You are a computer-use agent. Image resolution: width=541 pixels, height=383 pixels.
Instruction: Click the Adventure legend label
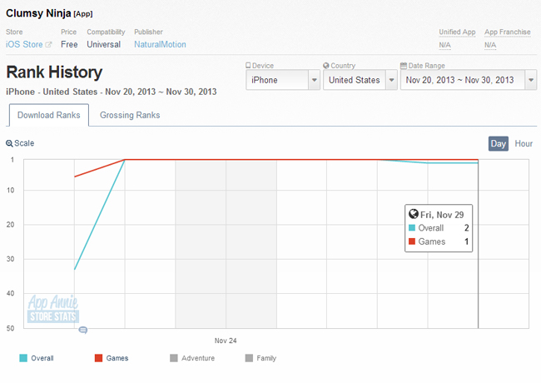[198, 358]
